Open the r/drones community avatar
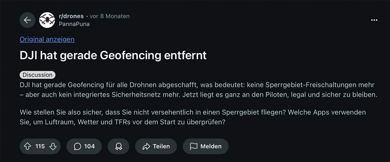 click(x=47, y=20)
